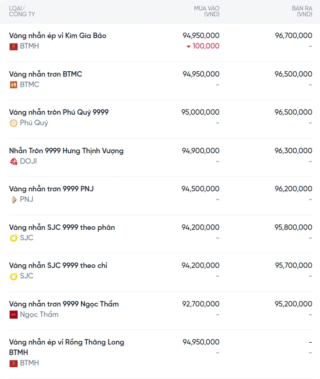The width and height of the screenshot is (320, 379).
Task: Open Vàng nhẫn ép vỉ Kim Gia Bảo
Action: tap(58, 35)
